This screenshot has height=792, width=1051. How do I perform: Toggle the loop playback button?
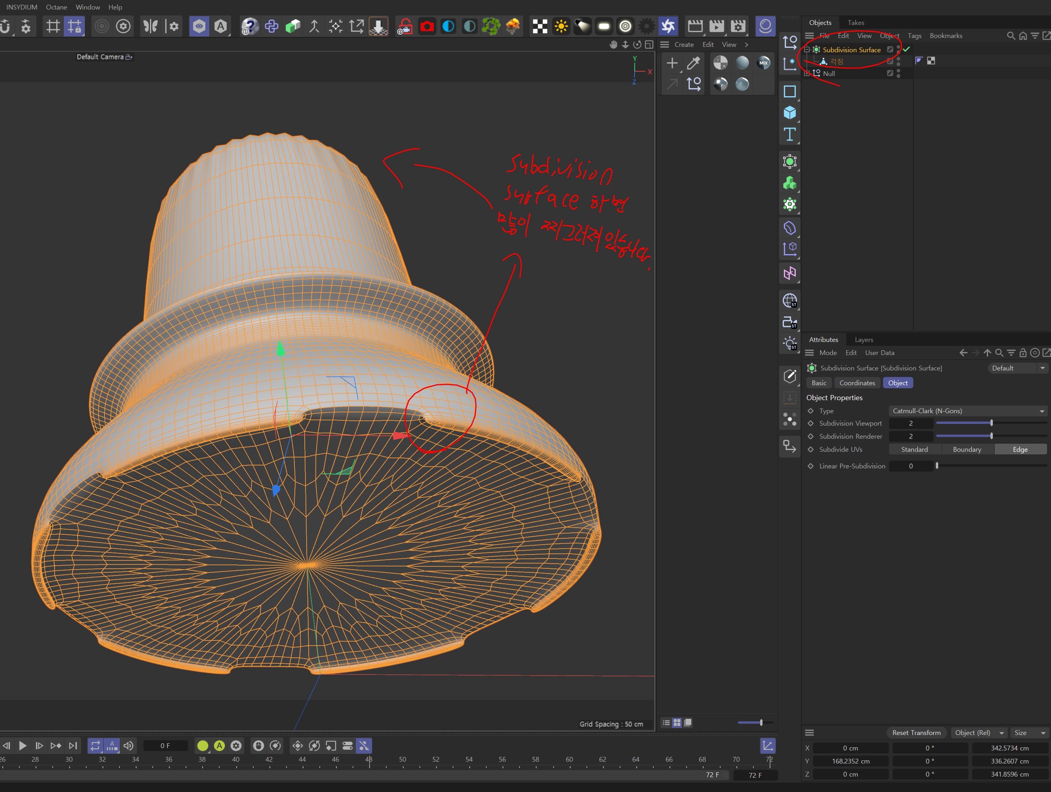[x=95, y=745]
